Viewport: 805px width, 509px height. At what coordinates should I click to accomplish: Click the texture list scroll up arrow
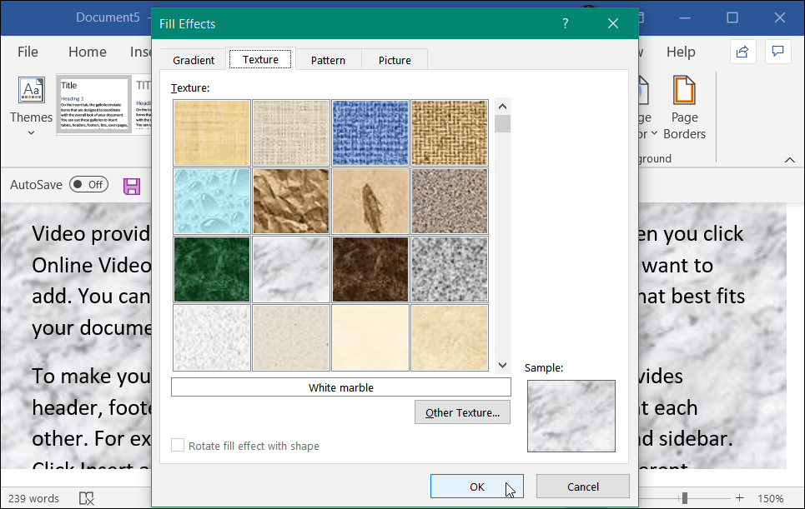[x=503, y=107]
